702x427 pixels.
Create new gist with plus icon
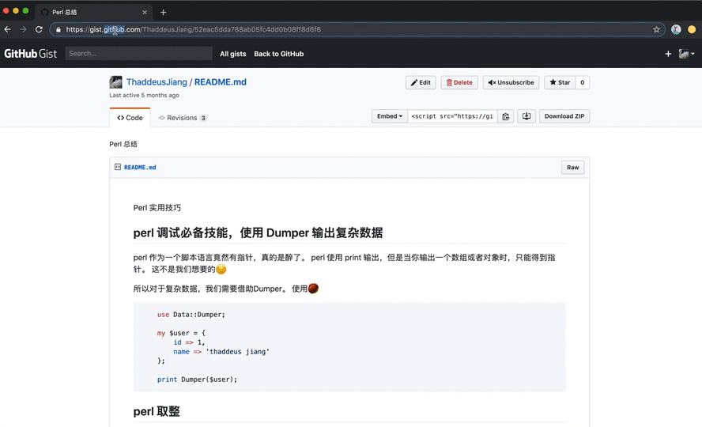(668, 54)
